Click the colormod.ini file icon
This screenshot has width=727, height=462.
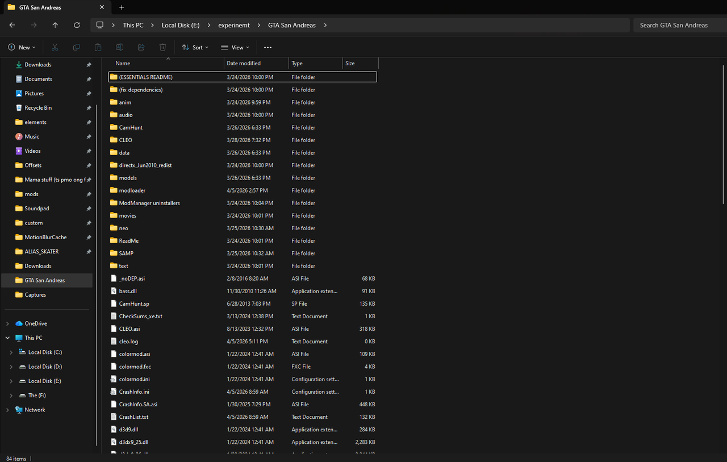pos(114,379)
